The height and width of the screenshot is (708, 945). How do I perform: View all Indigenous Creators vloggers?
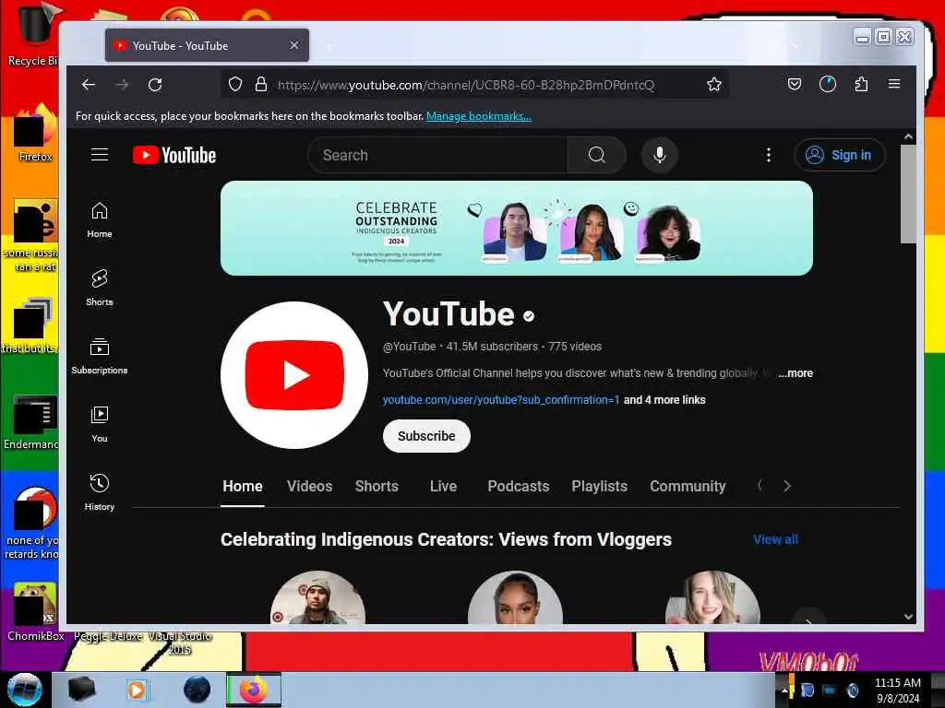coord(775,539)
